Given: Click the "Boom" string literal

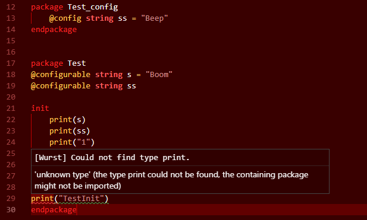Looking at the screenshot, I should [159, 75].
